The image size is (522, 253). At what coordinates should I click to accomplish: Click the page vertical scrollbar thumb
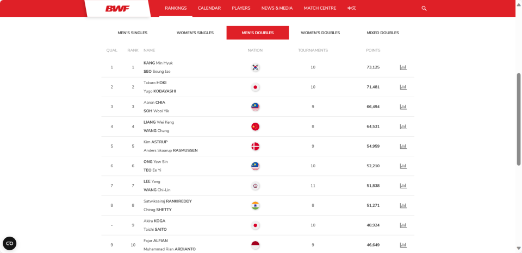(x=519, y=119)
